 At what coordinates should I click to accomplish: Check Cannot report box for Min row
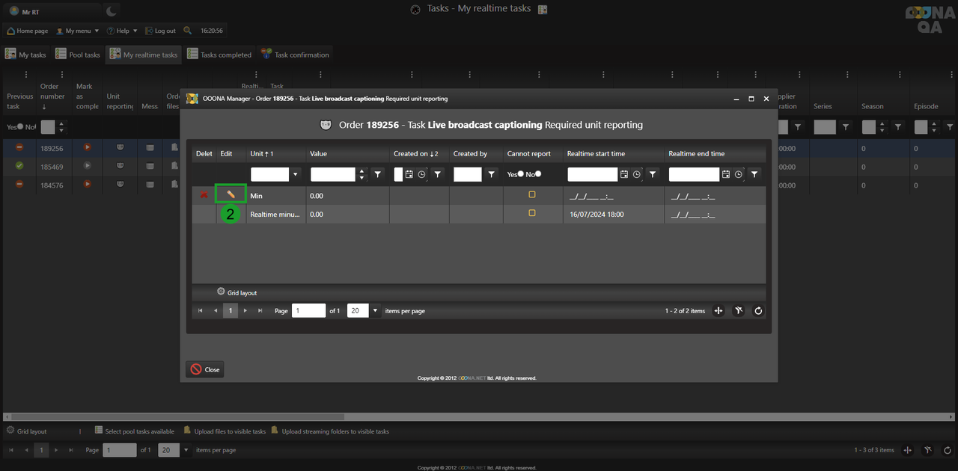coord(532,194)
